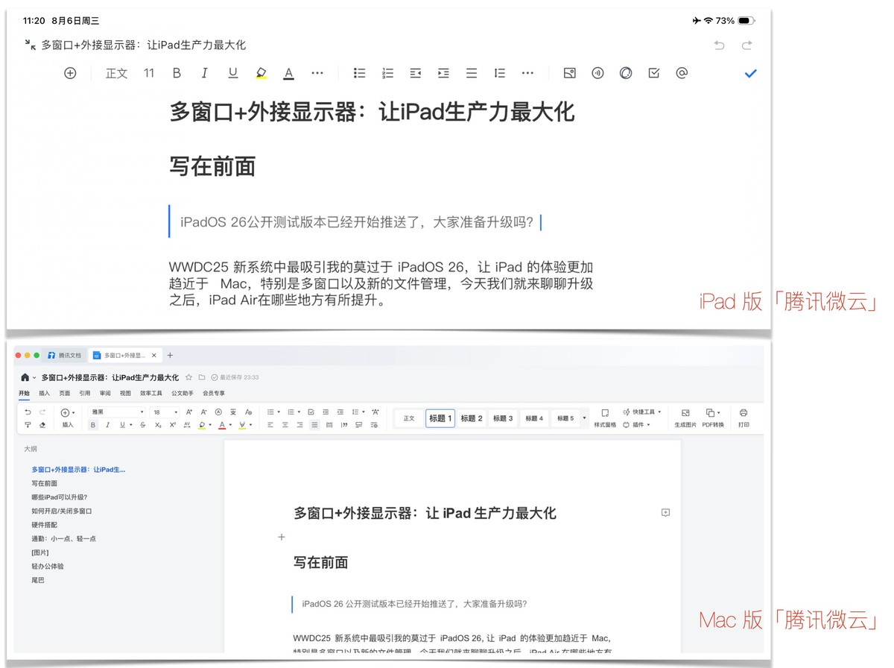Switch to the 腾讯文档 tab in Mac window

65,356
